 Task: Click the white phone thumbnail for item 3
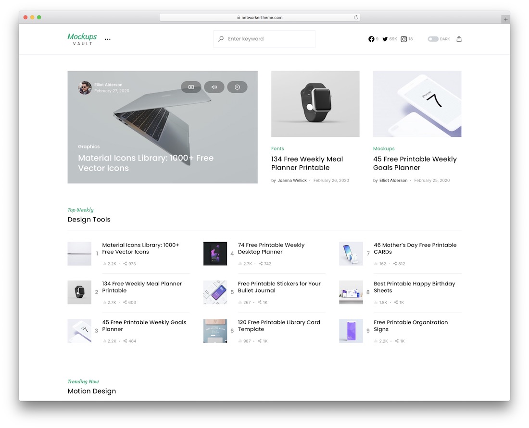point(79,331)
